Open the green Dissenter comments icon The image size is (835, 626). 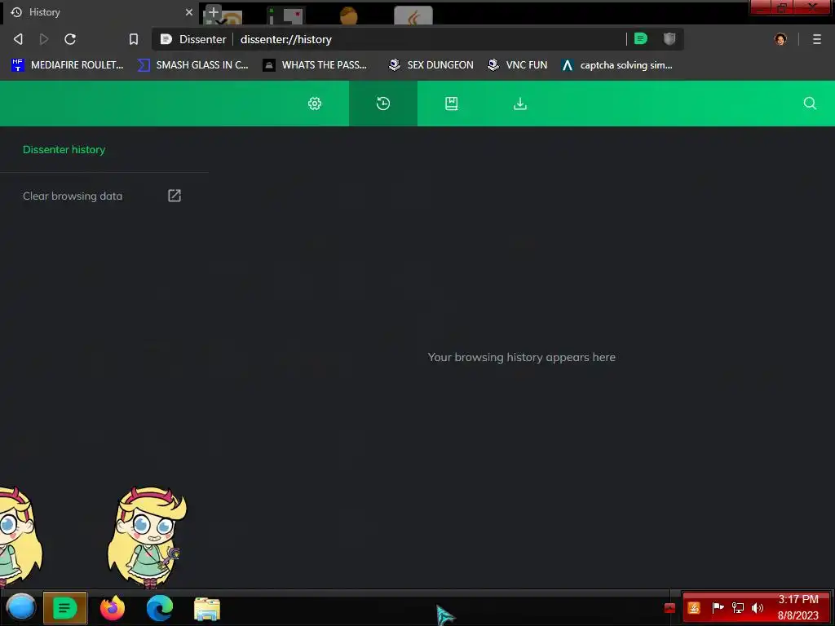[x=641, y=38]
